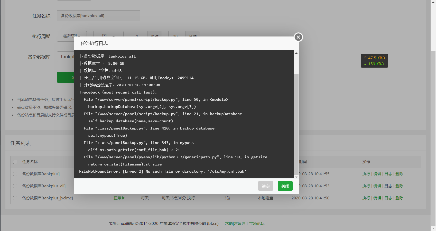Click 编辑 for the tankplus_jxcimc row
This screenshot has width=436, height=231.
pos(377,198)
